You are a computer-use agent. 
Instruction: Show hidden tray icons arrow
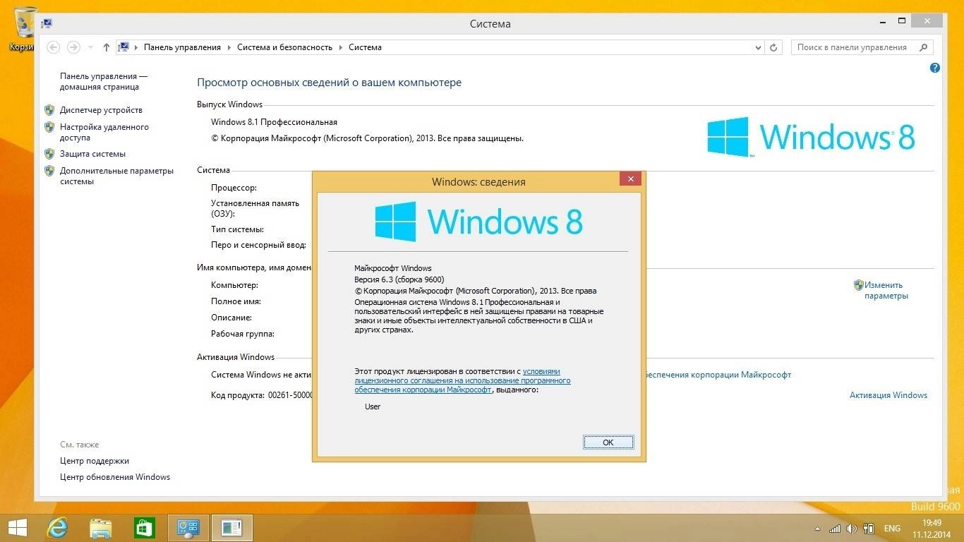click(x=817, y=529)
